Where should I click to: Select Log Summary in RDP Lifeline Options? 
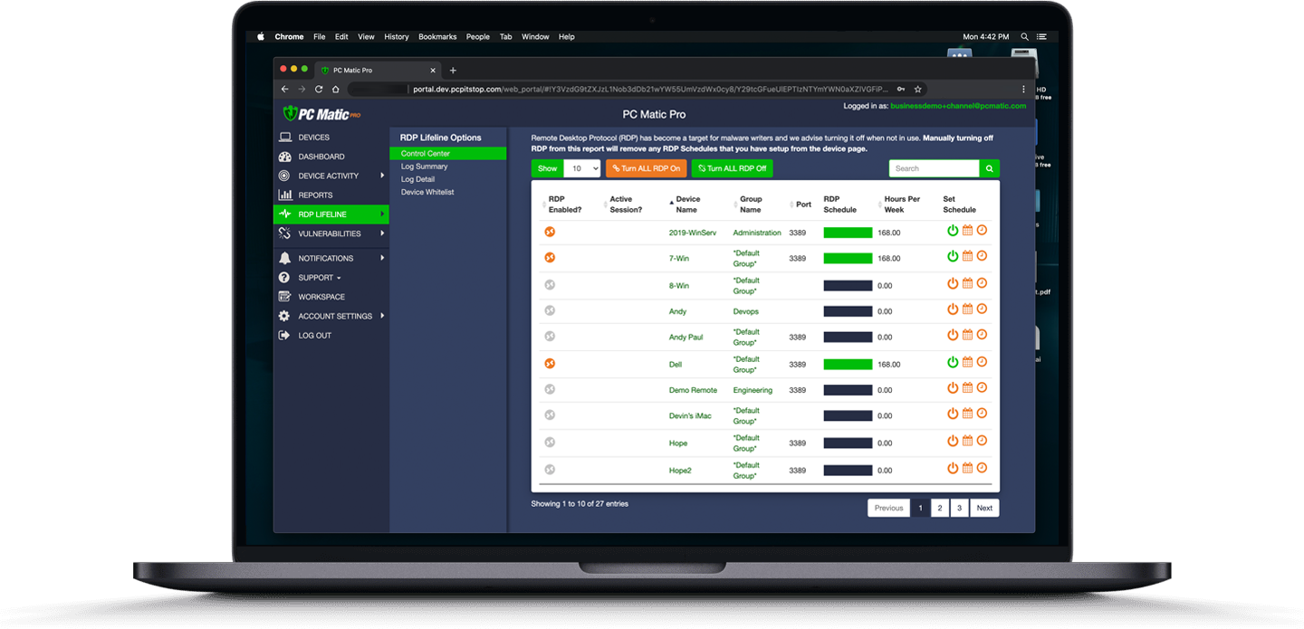pos(425,167)
